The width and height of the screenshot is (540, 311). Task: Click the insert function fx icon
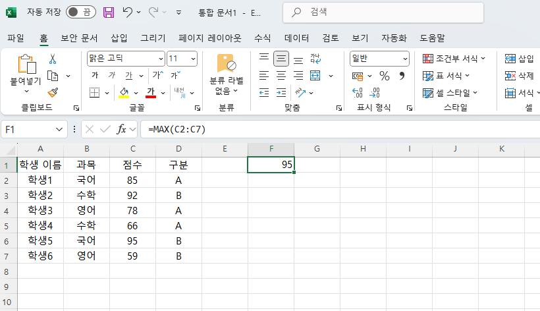[122, 129]
